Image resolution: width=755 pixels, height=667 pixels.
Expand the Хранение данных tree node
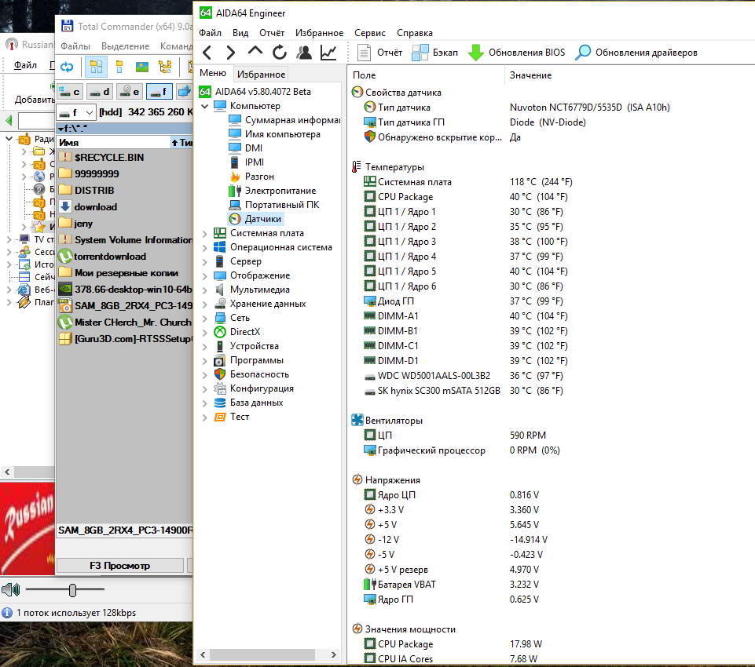tap(204, 304)
